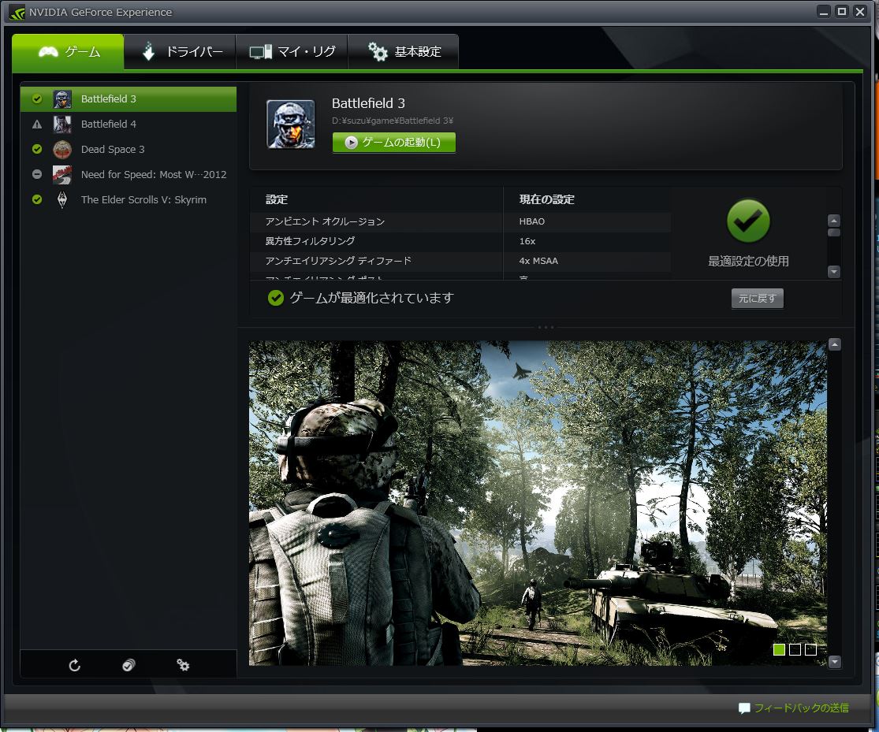Select the third screenshot indicator square

[x=810, y=649]
